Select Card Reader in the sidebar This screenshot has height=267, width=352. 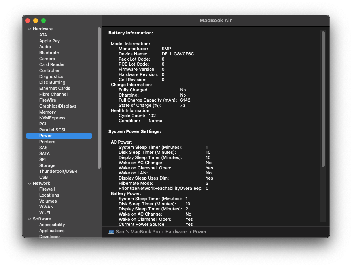[x=52, y=64]
